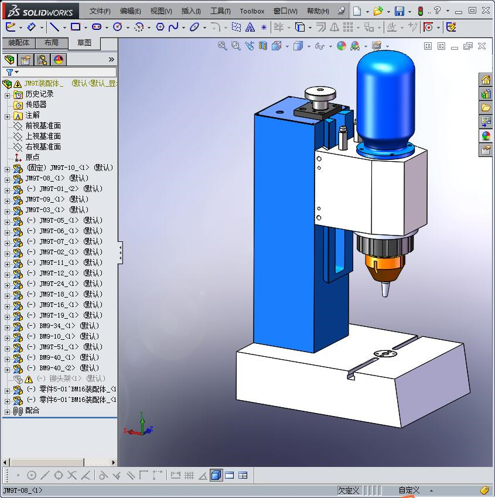
Task: Click the Rebuild traffic light icon
Action: click(421, 11)
